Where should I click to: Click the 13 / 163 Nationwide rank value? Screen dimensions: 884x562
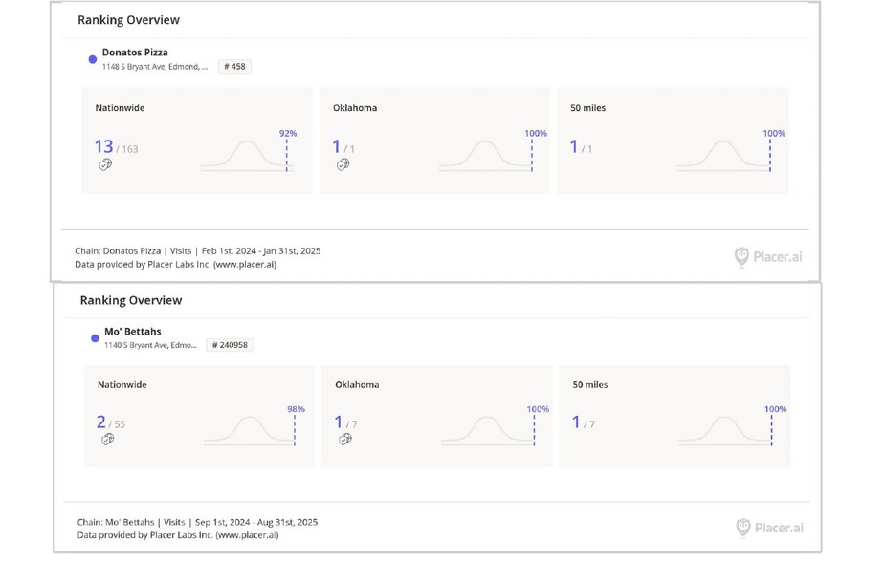[x=116, y=147]
